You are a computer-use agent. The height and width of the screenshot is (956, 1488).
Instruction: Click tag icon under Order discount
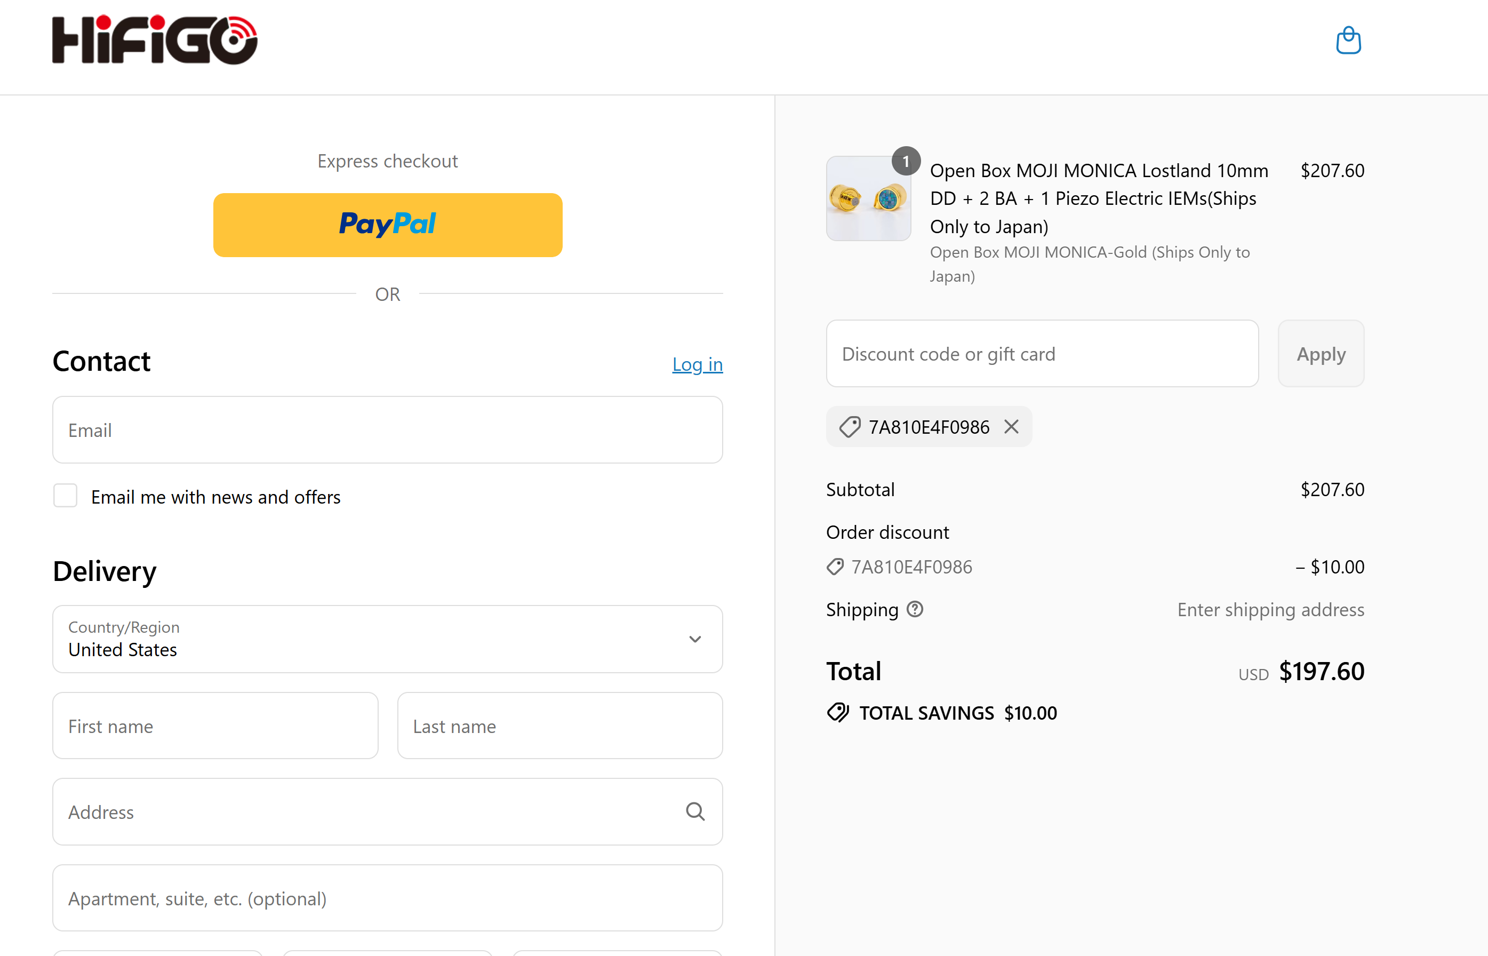(x=835, y=566)
